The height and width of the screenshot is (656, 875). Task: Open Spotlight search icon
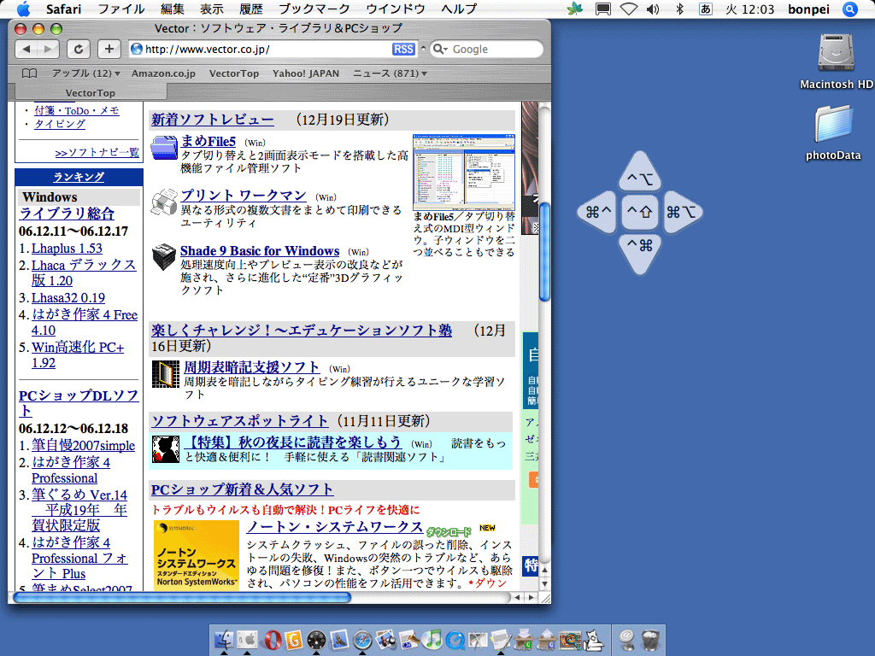point(850,9)
